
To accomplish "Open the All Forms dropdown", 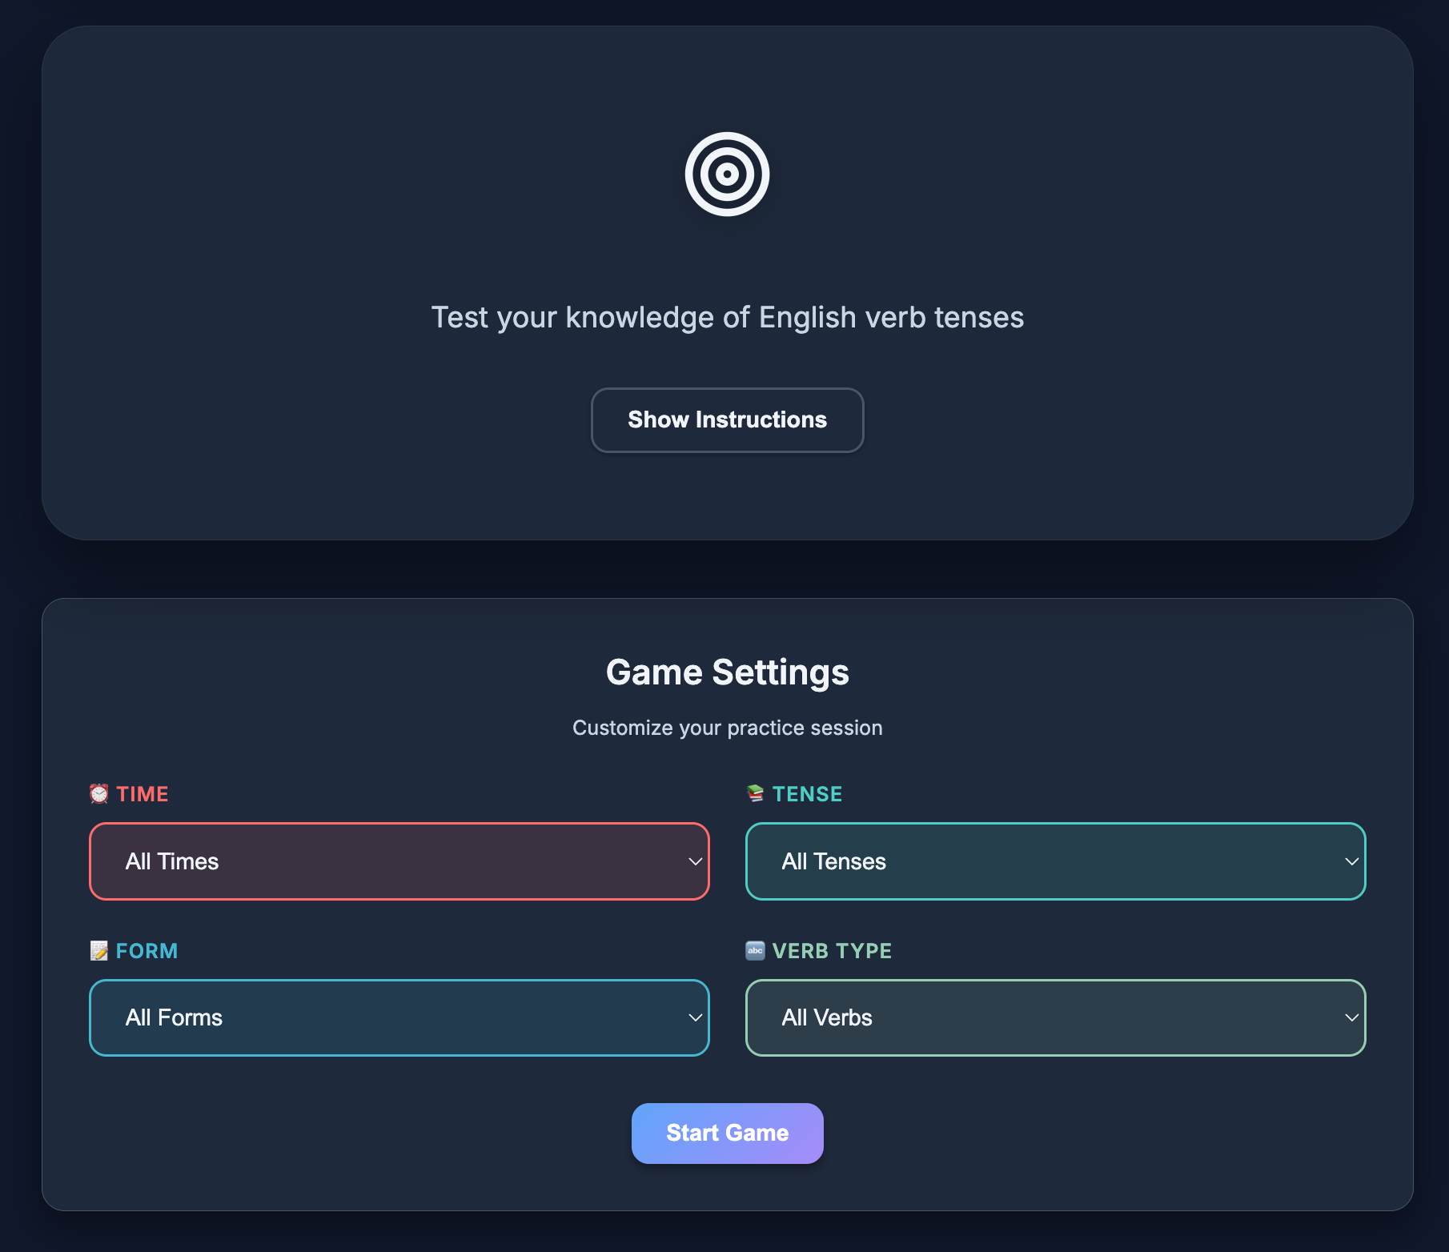I will click(399, 1017).
